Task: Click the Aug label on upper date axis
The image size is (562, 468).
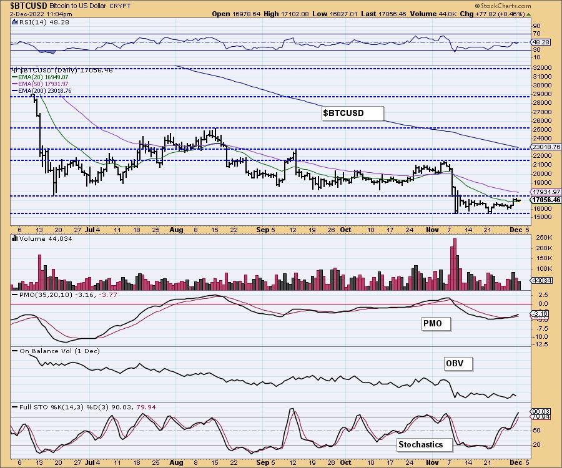Action: (x=176, y=230)
